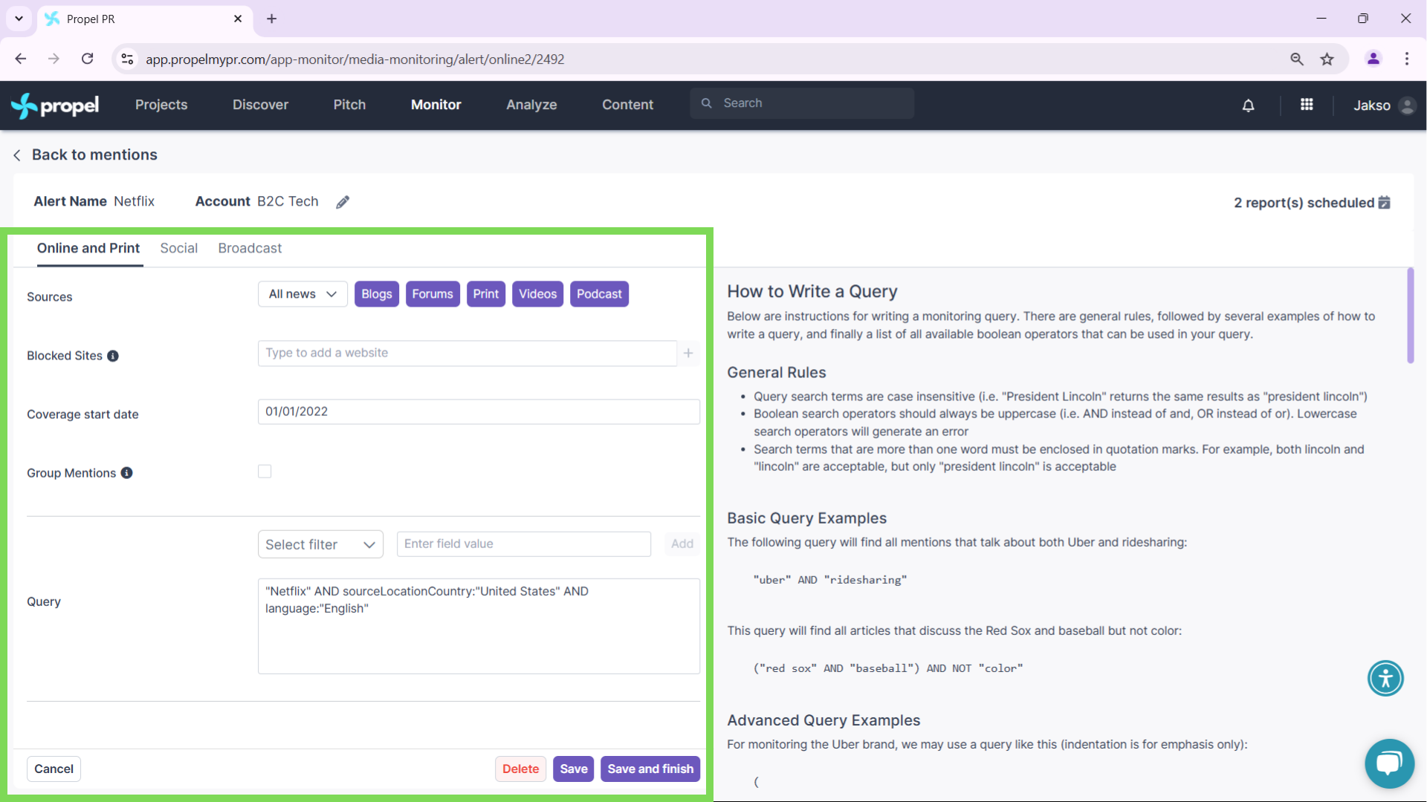The height and width of the screenshot is (802, 1427).
Task: Click the Cancel button
Action: pos(54,769)
